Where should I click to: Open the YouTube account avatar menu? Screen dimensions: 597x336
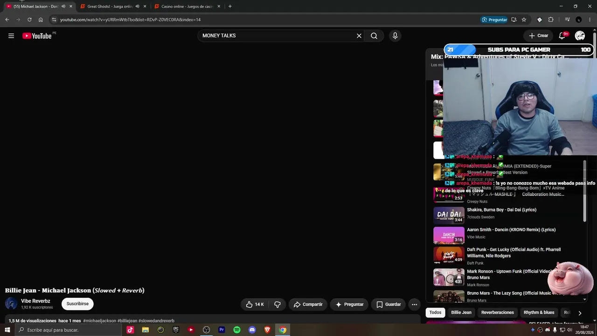580,36
